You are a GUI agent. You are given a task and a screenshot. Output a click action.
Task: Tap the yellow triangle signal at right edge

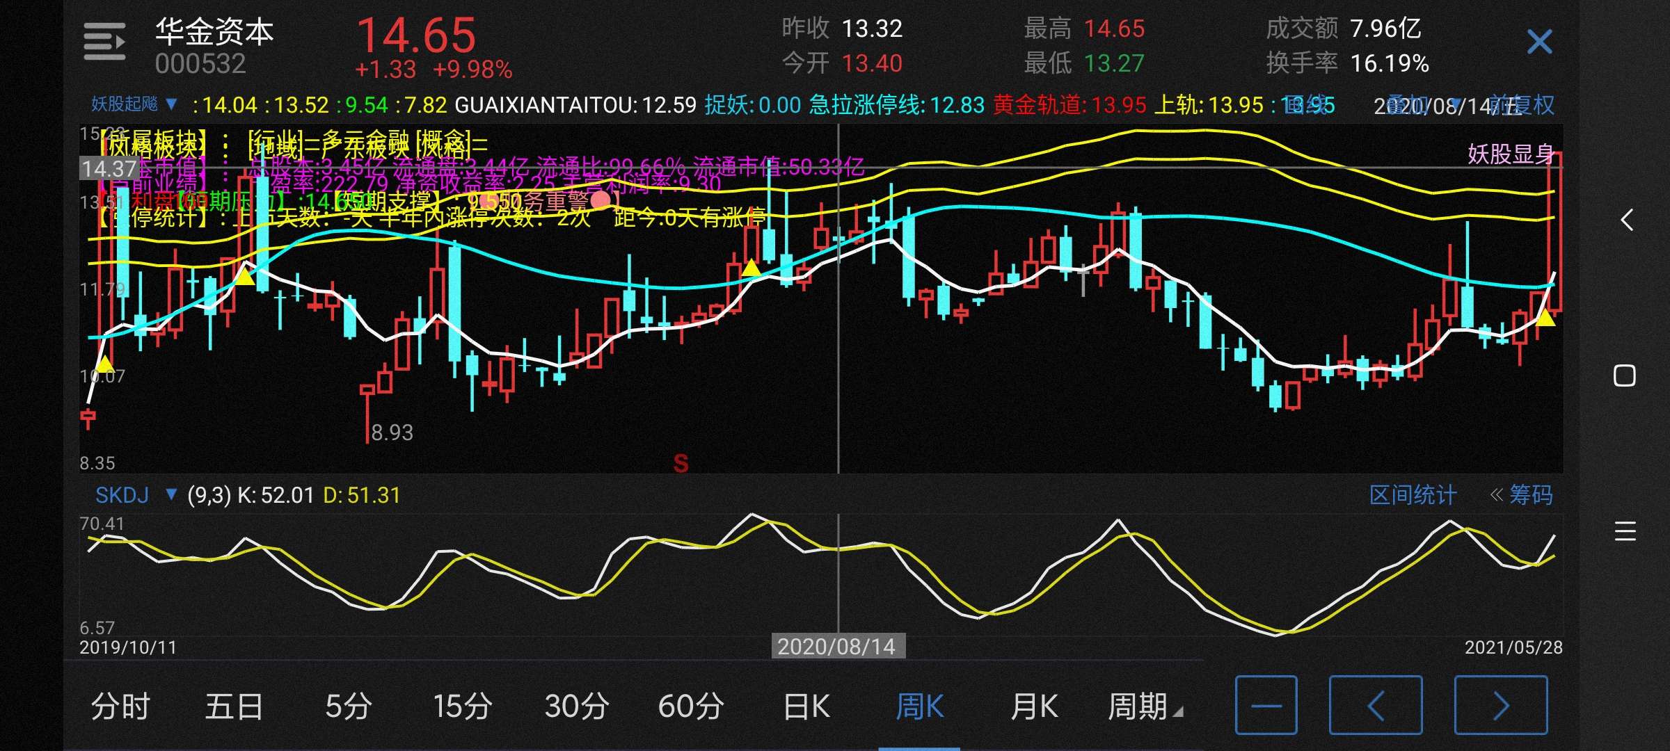1545,318
